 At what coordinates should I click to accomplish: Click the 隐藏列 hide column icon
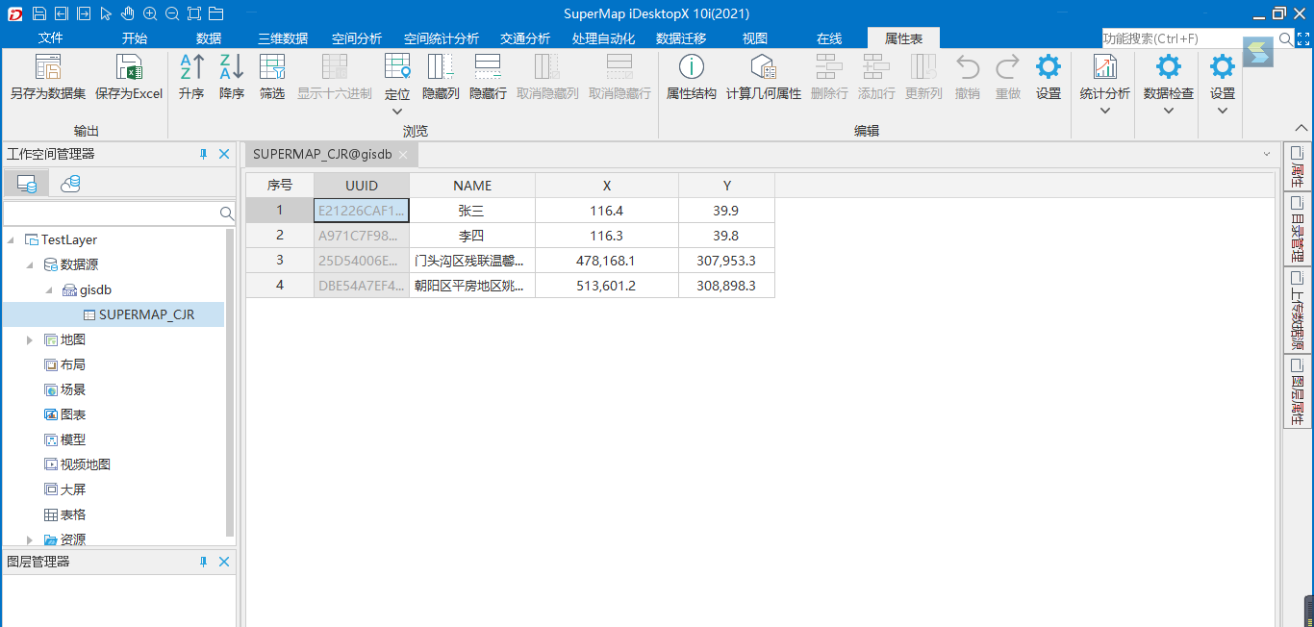(x=441, y=66)
